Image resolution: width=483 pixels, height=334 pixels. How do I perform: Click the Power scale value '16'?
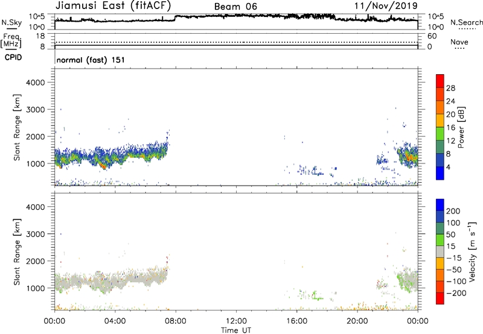[450, 128]
